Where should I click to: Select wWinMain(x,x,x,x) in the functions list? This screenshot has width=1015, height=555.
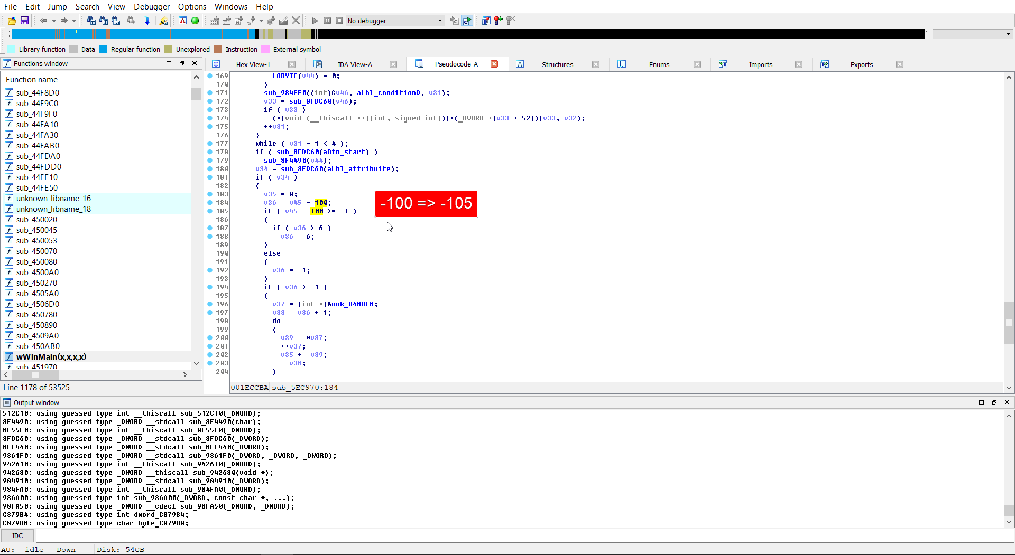coord(51,357)
